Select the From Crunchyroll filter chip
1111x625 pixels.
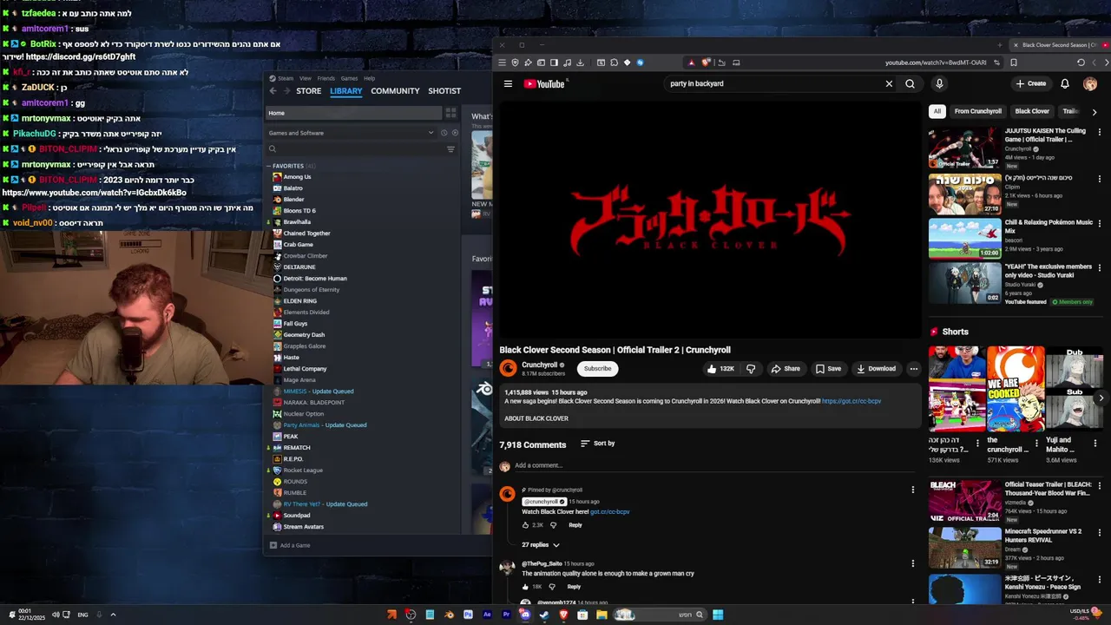tap(978, 111)
